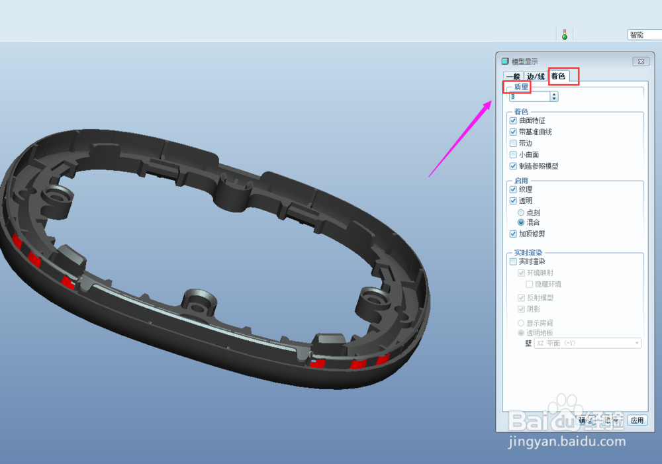Select the 着色 tab
662x464 pixels.
[x=558, y=76]
